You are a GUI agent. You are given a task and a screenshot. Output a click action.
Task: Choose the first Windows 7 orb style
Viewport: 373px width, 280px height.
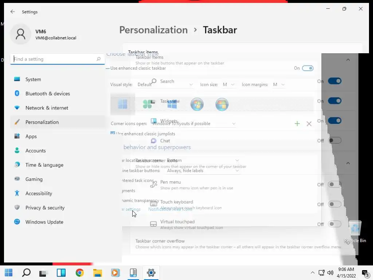click(x=197, y=104)
